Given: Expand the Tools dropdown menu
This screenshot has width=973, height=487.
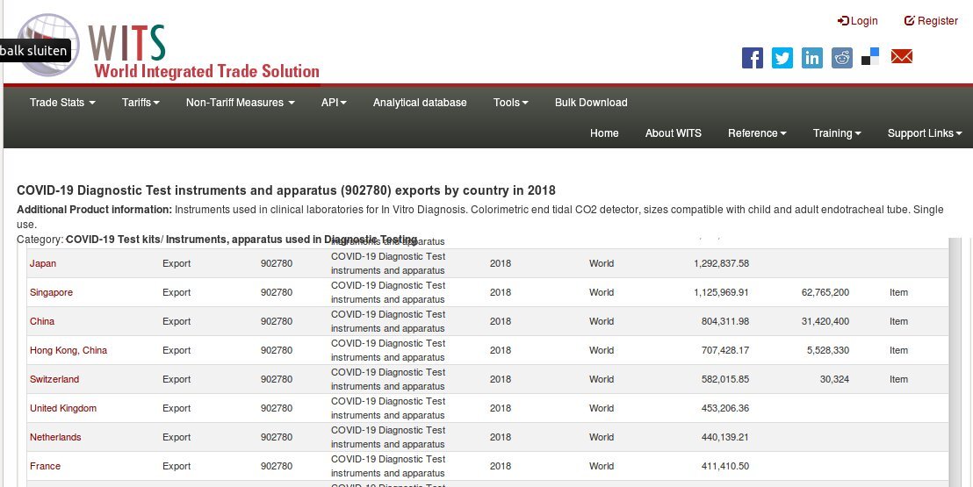Looking at the screenshot, I should (x=511, y=103).
